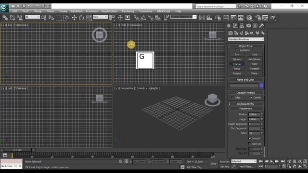Select the Shapes category icon
Image resolution: width=308 pixels, height=173 pixels.
[x=236, y=33]
